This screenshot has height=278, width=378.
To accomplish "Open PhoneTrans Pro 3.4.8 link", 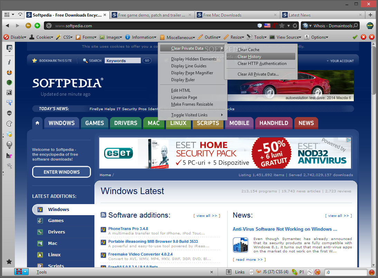I will click(x=128, y=229).
